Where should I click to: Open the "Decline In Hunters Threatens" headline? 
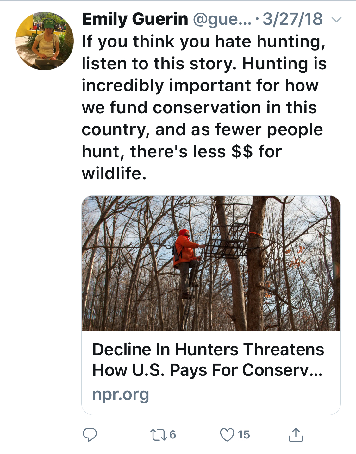(x=208, y=350)
